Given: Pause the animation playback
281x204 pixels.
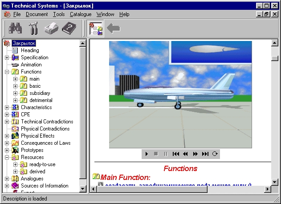Looking at the screenshot, I should (x=166, y=154).
